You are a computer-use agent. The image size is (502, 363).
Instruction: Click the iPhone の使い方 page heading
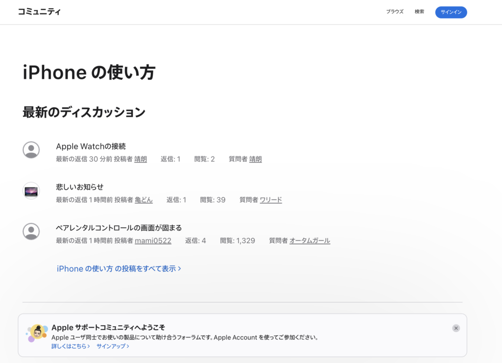[89, 72]
